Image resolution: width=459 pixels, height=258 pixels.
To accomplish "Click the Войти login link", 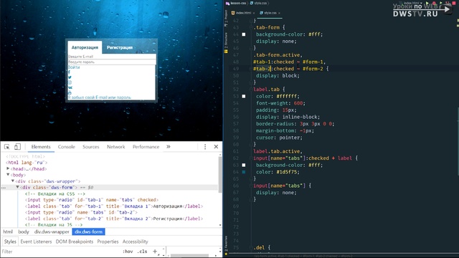I will (x=74, y=67).
